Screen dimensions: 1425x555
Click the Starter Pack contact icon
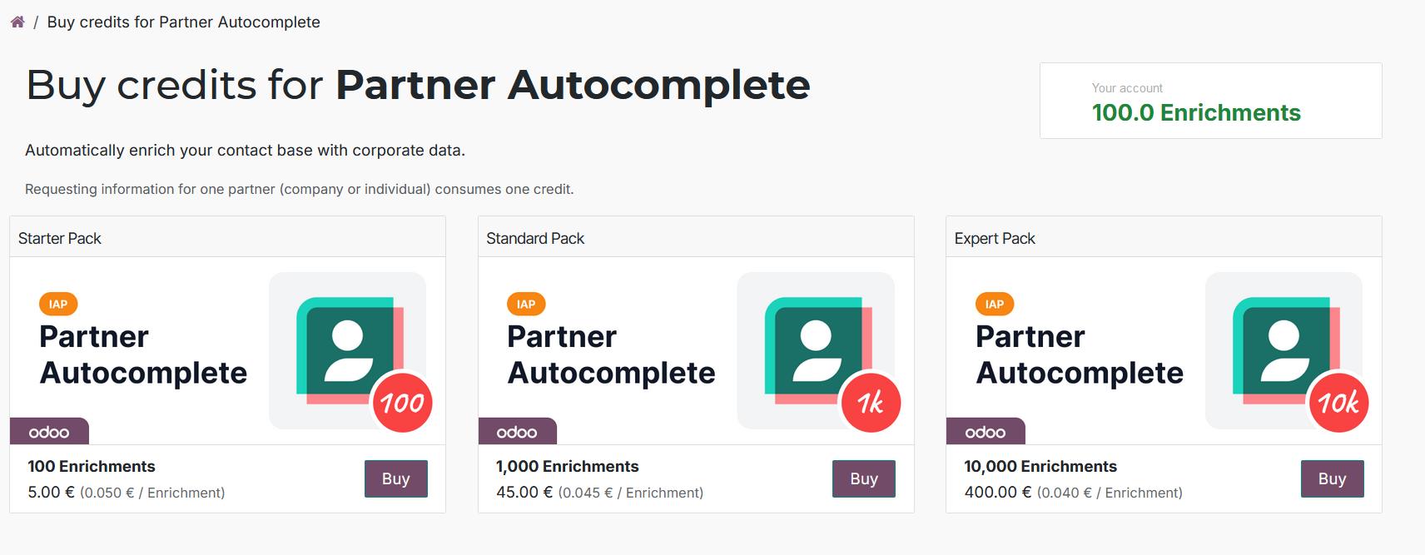point(350,350)
